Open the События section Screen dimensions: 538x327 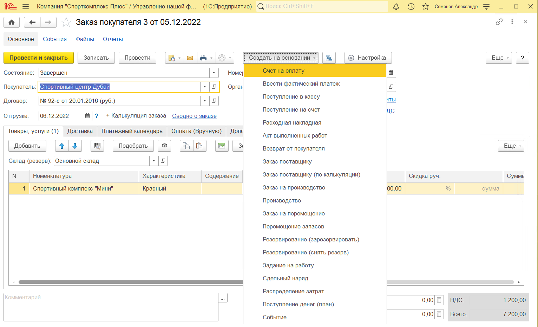coord(55,39)
